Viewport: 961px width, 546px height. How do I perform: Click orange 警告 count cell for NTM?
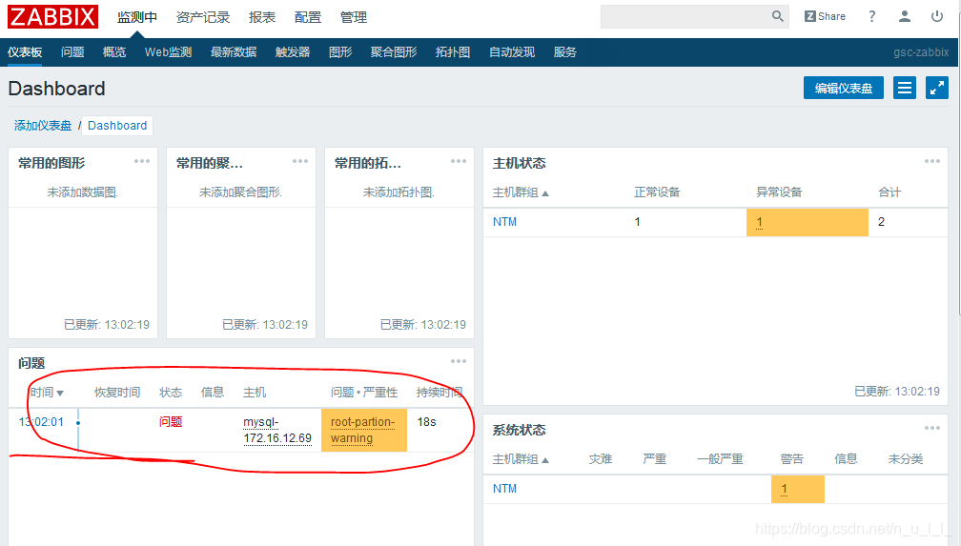click(797, 489)
